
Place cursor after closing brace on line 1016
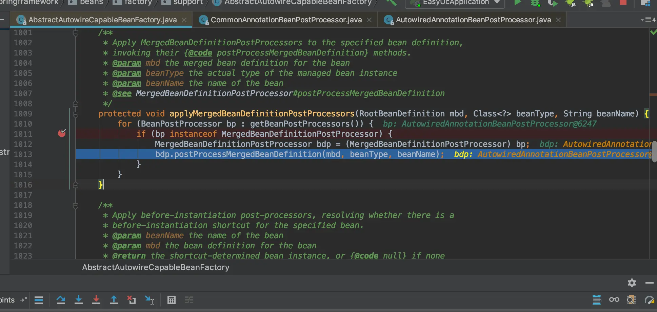(x=103, y=185)
